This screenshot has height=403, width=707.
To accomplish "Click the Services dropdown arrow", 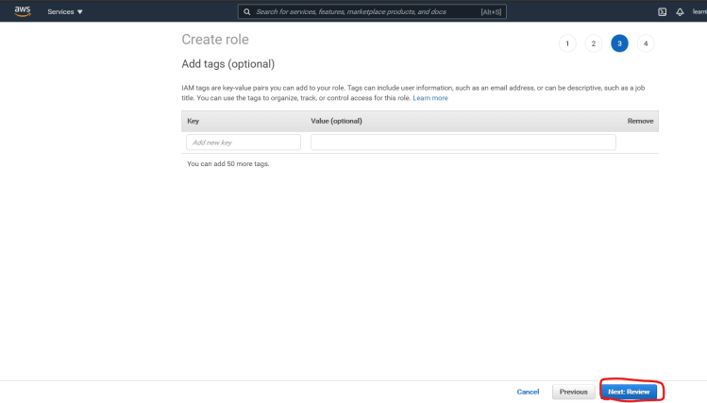I will (x=80, y=12).
